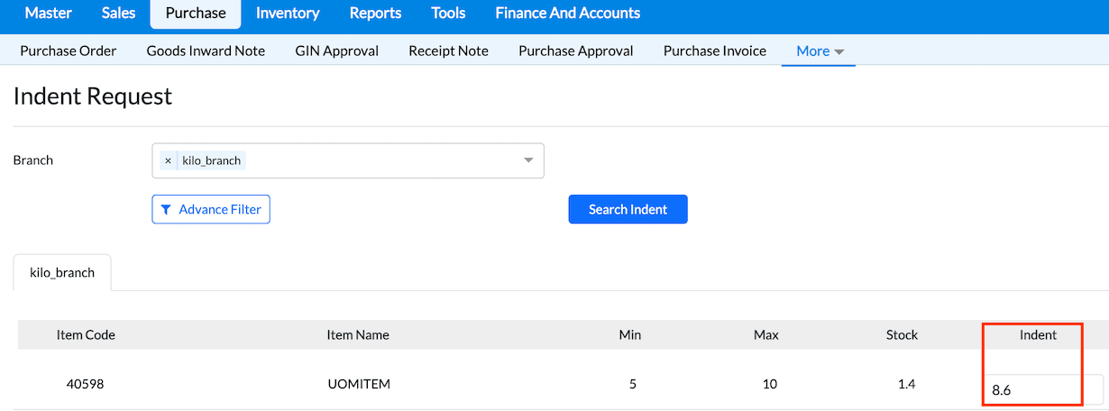1109x411 pixels.
Task: Open the Tools menu
Action: click(448, 13)
